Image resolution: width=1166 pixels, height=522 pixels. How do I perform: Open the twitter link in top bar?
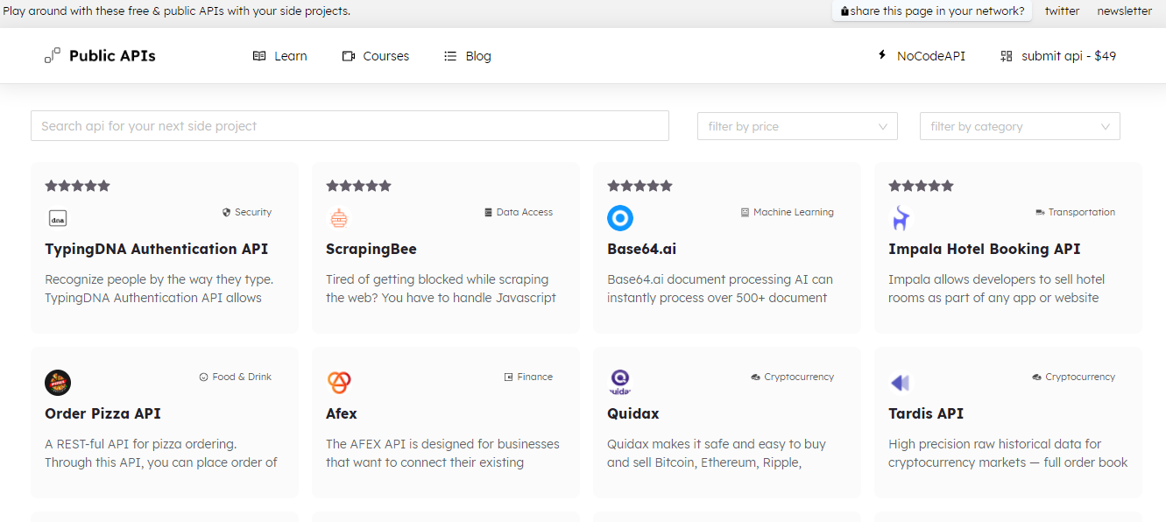pyautogui.click(x=1062, y=11)
